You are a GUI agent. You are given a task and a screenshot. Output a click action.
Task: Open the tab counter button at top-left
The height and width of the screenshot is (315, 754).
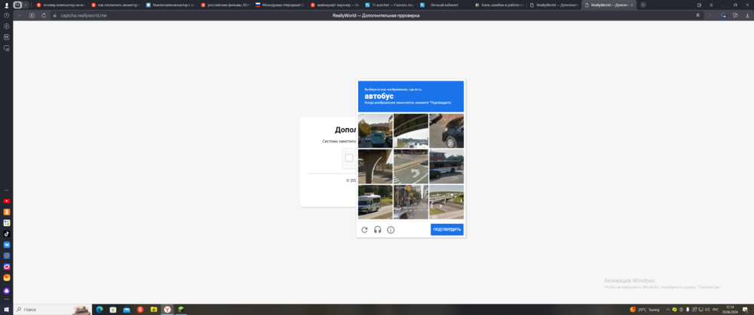pos(18,5)
